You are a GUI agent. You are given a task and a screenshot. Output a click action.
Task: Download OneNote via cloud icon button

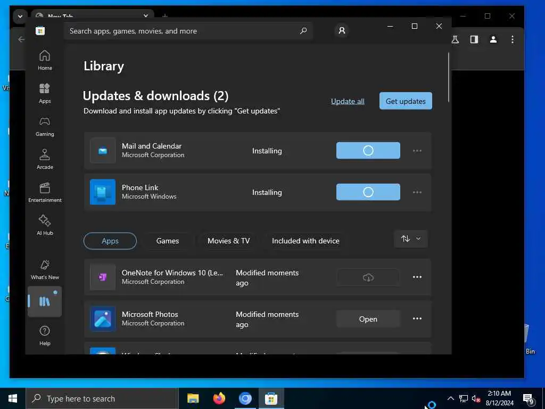tap(368, 277)
